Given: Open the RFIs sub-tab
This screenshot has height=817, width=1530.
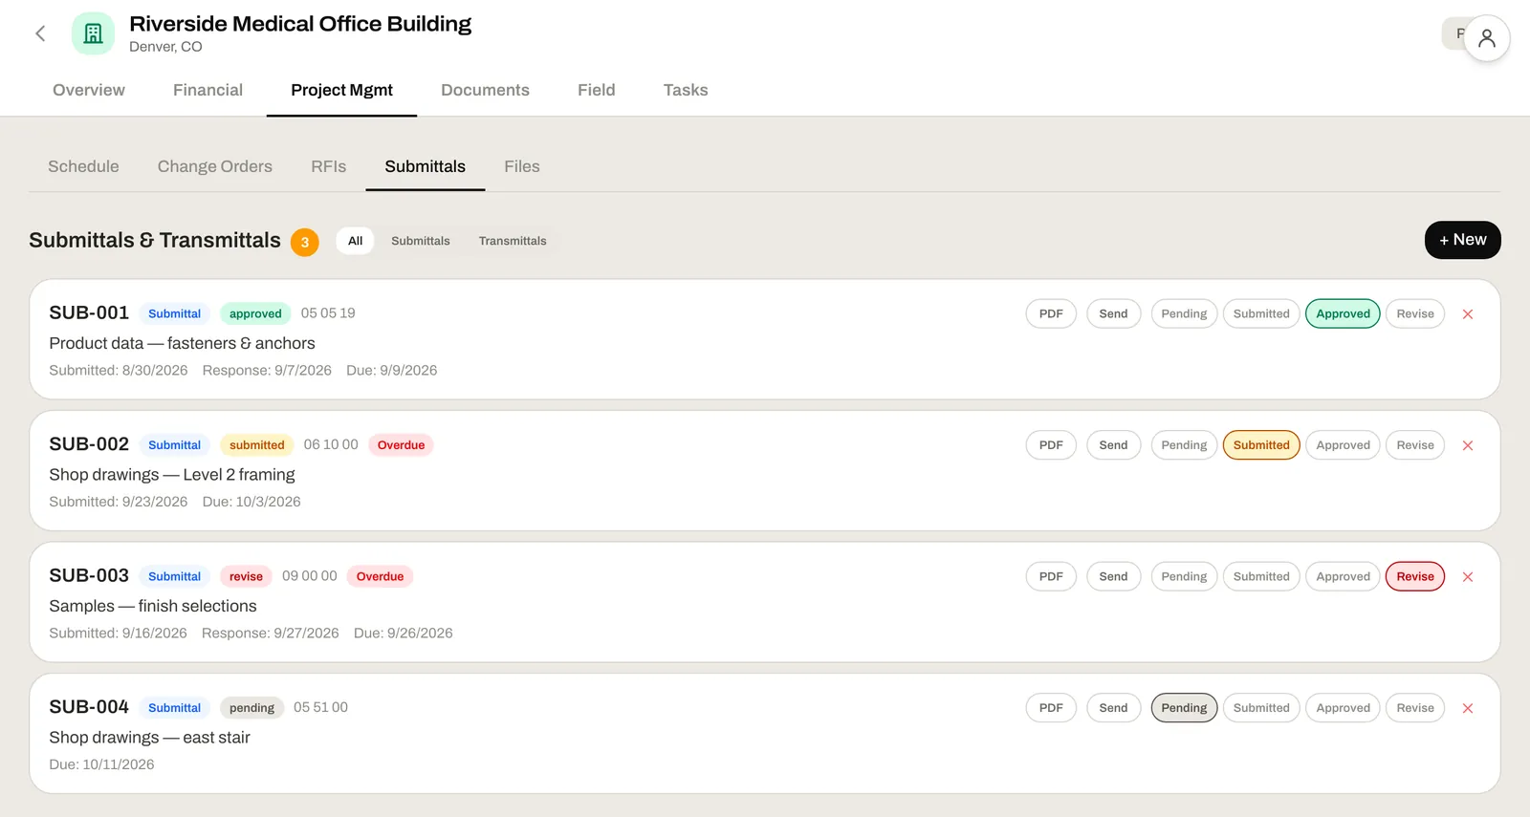Looking at the screenshot, I should 328,166.
